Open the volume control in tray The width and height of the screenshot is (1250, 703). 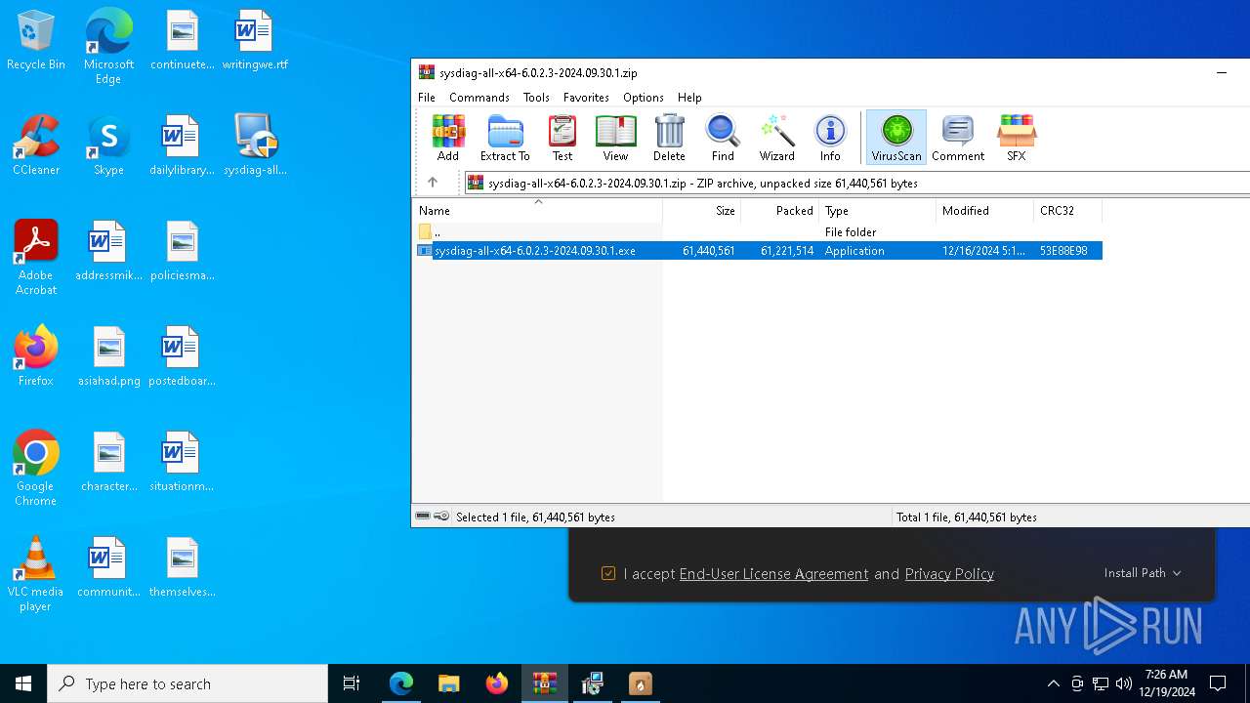[1123, 683]
